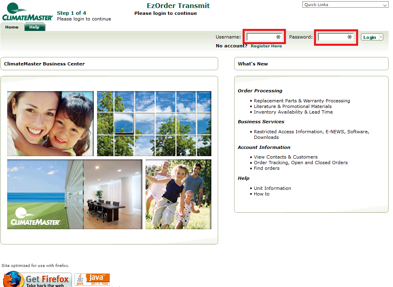This screenshot has width=393, height=287.
Task: Click the 'Business Services' heading
Action: [x=261, y=121]
